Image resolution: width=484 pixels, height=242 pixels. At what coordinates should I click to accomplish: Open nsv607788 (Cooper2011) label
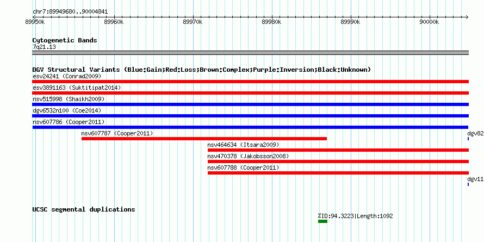point(243,167)
